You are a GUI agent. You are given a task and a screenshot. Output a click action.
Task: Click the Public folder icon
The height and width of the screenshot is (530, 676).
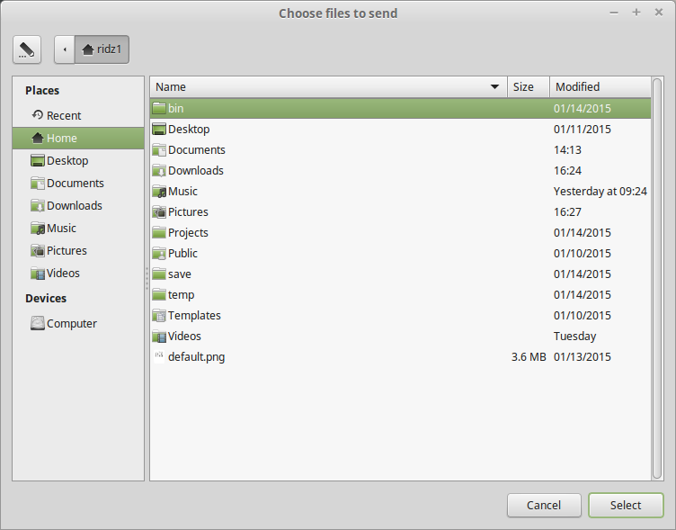tap(159, 253)
